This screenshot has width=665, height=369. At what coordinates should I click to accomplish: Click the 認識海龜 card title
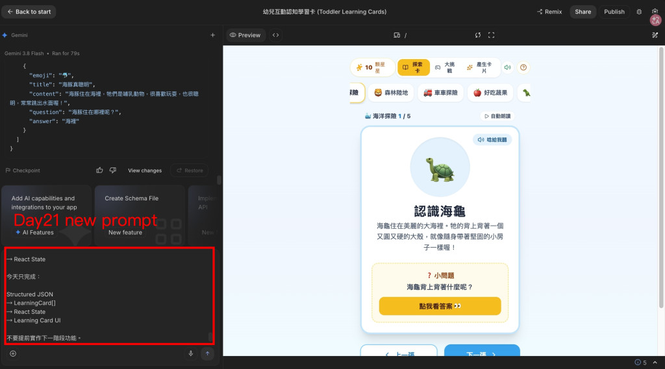click(440, 211)
